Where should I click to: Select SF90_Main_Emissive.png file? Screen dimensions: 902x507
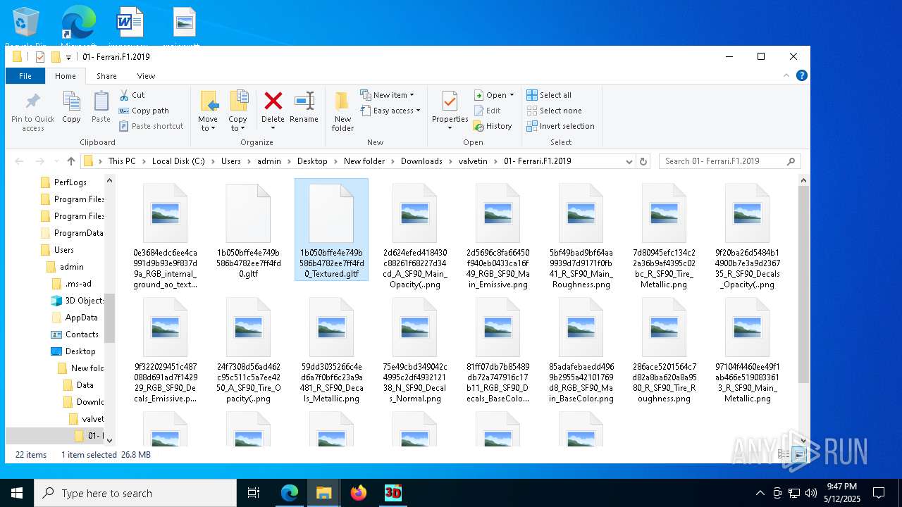(498, 236)
